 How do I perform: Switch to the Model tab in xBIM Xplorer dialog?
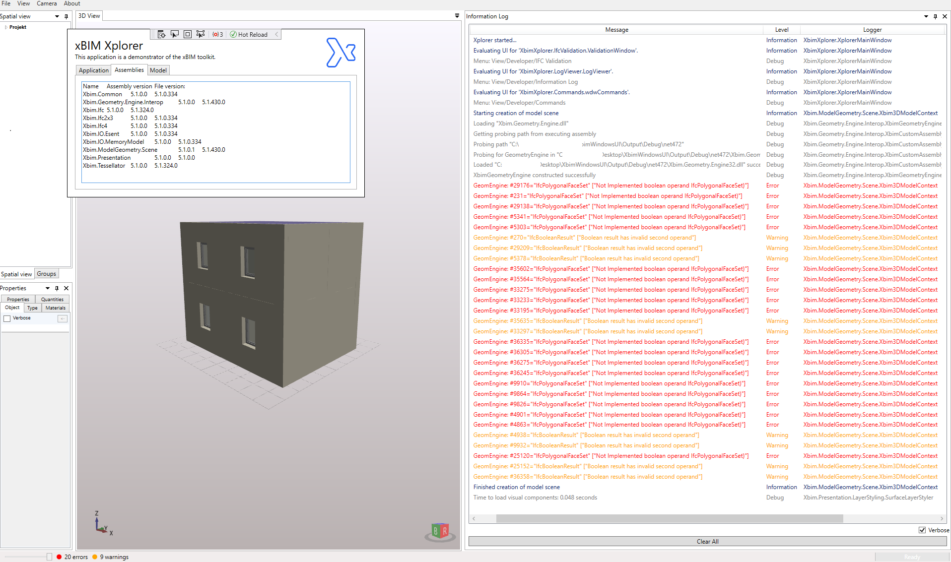[x=158, y=70]
